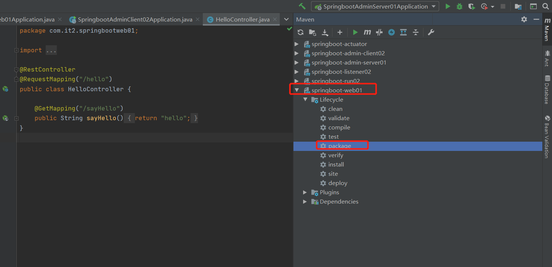Click the Run Anything icon in top toolbar
The width and height of the screenshot is (552, 267).
pos(533,6)
